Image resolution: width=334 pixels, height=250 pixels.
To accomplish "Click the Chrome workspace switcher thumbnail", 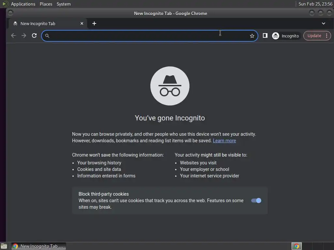I will tap(296, 246).
